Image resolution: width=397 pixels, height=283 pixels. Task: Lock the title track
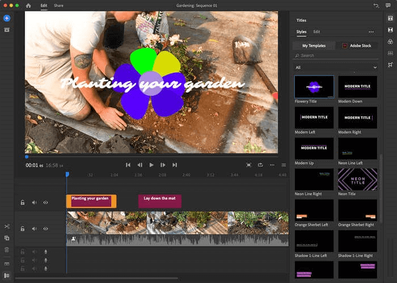23,202
